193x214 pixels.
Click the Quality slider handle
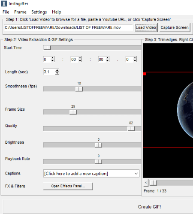(131, 129)
